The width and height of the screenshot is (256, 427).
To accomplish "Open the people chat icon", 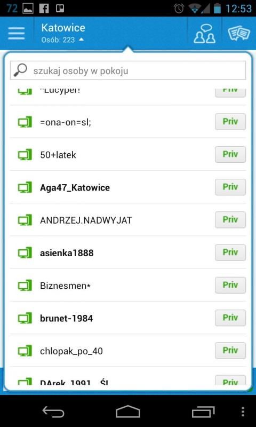I will click(x=205, y=34).
